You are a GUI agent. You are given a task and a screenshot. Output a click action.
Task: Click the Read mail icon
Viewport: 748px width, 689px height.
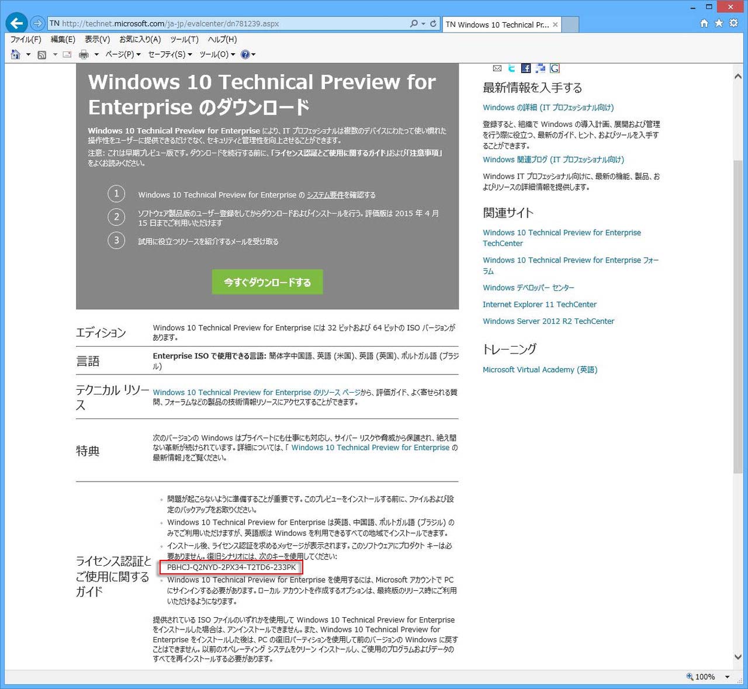click(x=67, y=54)
